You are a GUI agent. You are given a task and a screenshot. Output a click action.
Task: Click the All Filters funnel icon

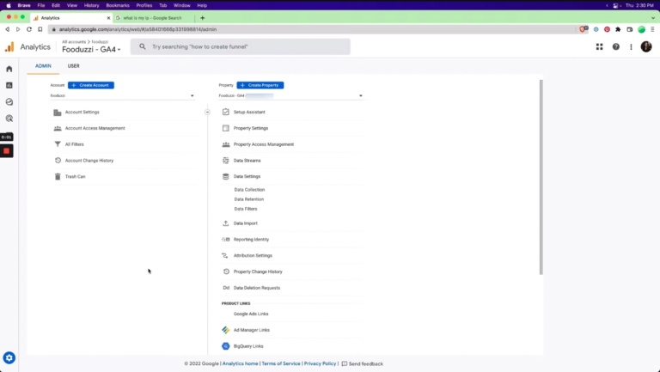point(58,144)
